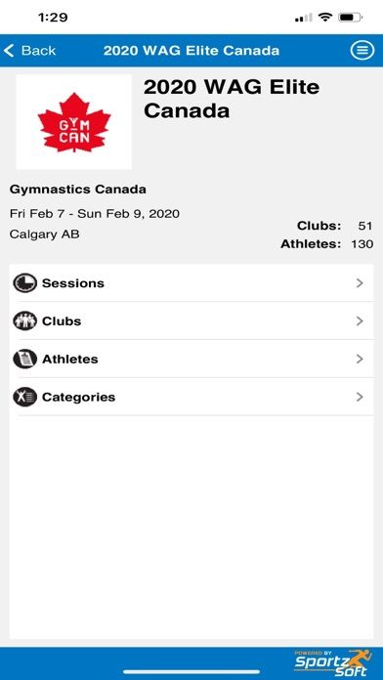Viewport: 383px width, 680px height.
Task: Tap the Gymnastics Canada organizer name
Action: 77,190
